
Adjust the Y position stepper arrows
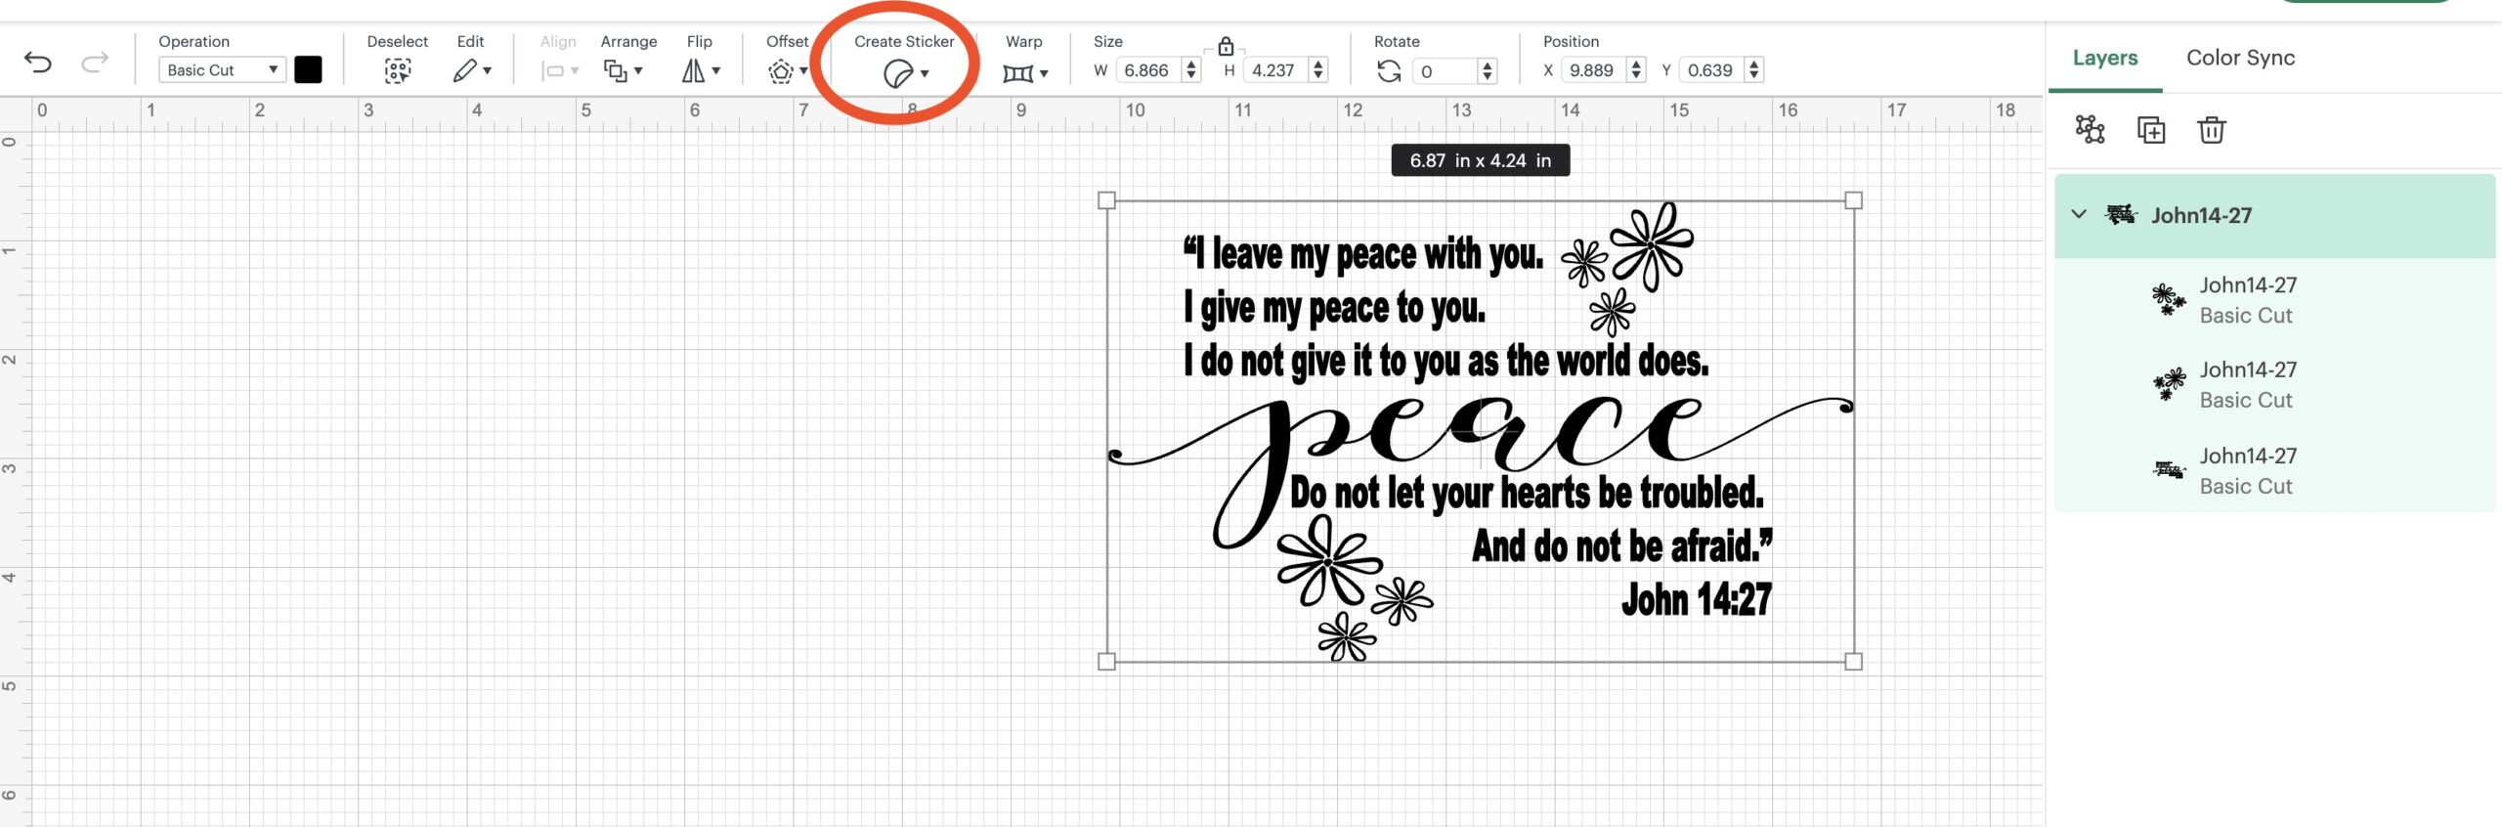pyautogui.click(x=1754, y=70)
